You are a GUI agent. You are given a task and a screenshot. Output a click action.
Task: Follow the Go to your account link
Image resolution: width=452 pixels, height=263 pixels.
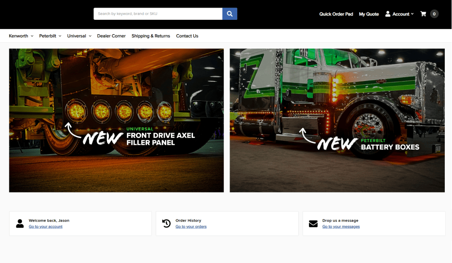click(46, 227)
